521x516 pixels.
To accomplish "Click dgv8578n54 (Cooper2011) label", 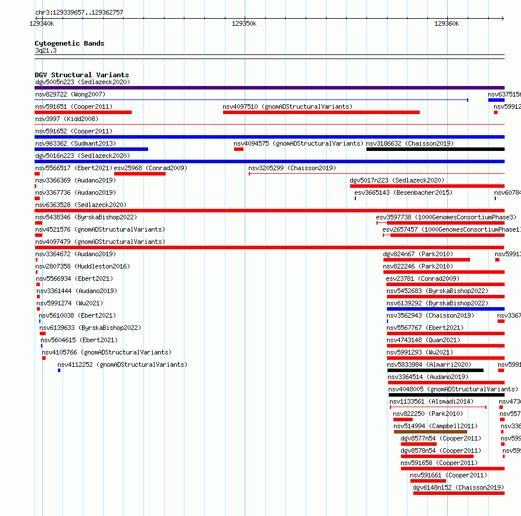I will click(441, 450).
